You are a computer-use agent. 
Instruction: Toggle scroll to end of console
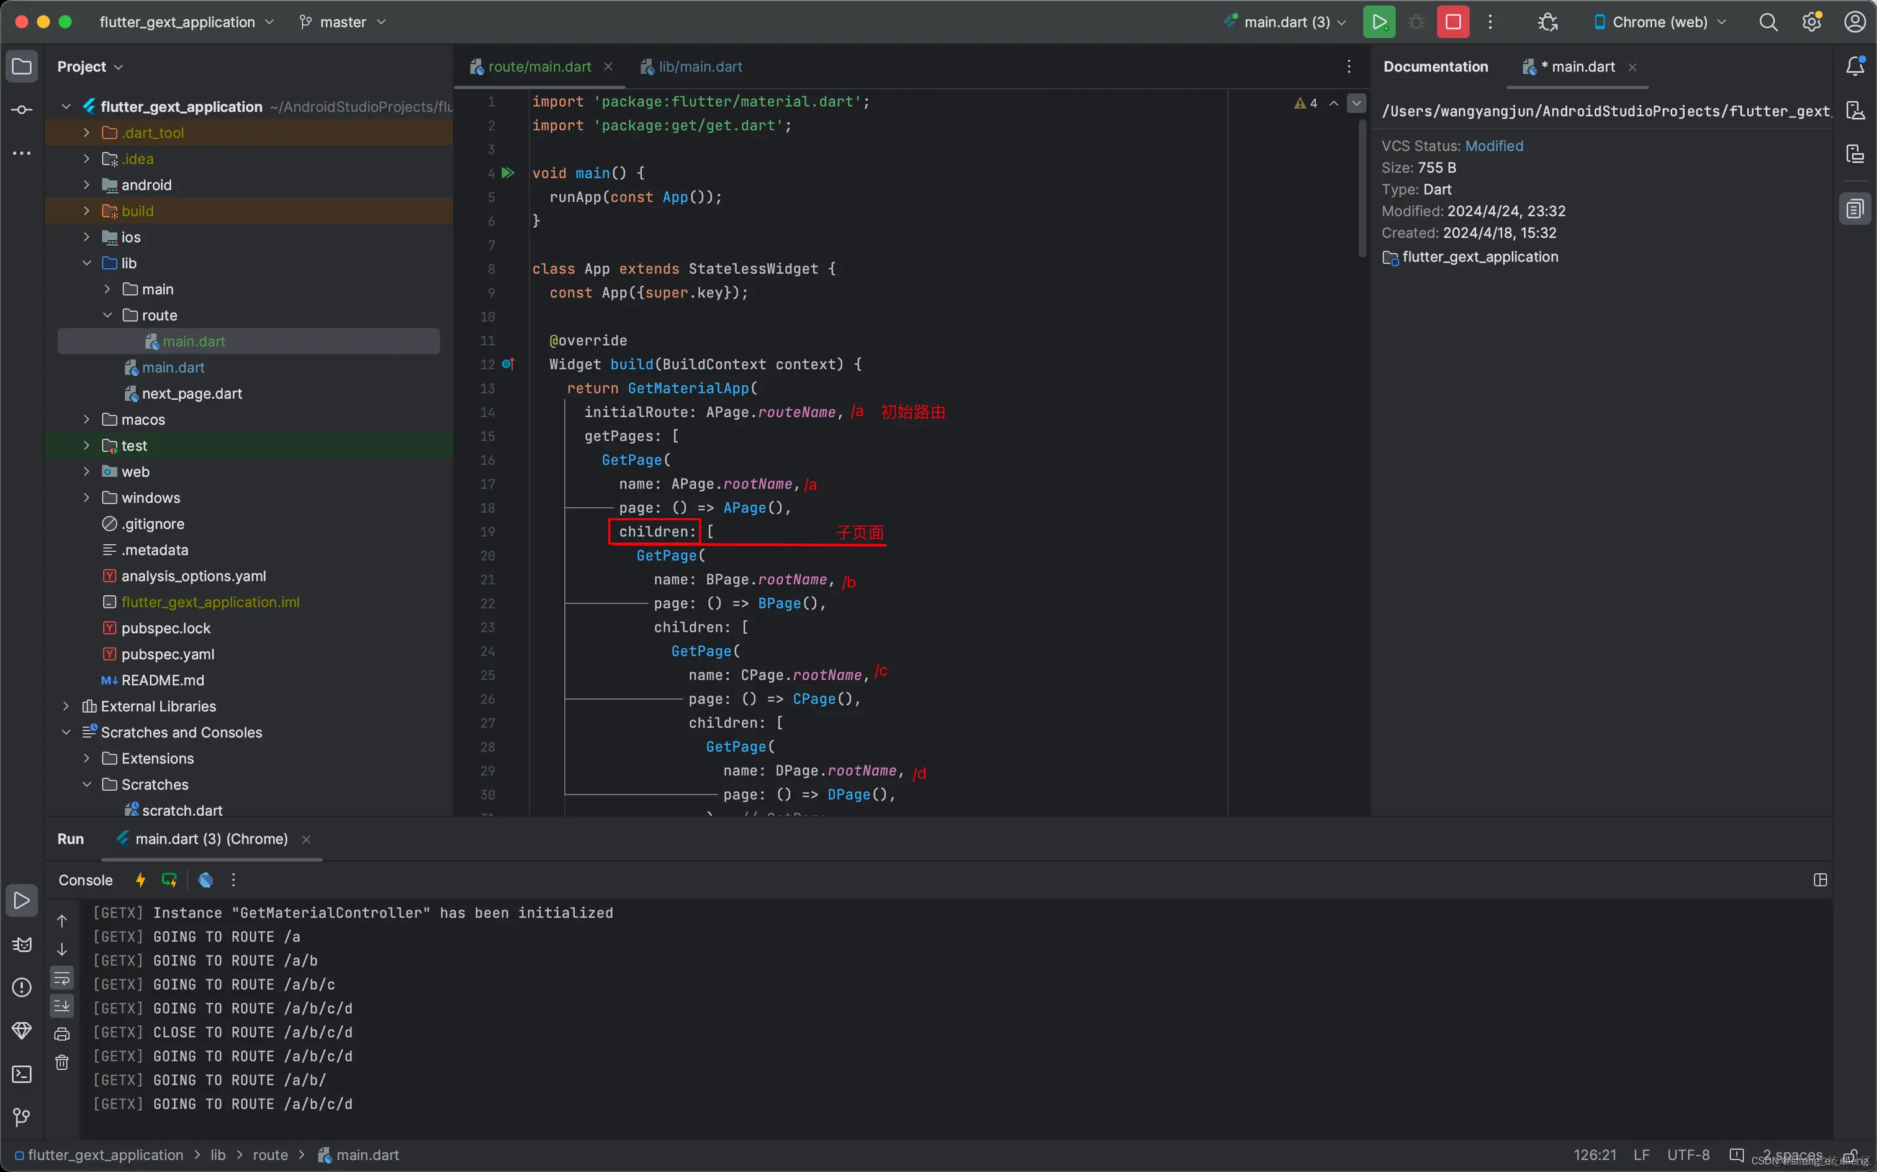62,1006
